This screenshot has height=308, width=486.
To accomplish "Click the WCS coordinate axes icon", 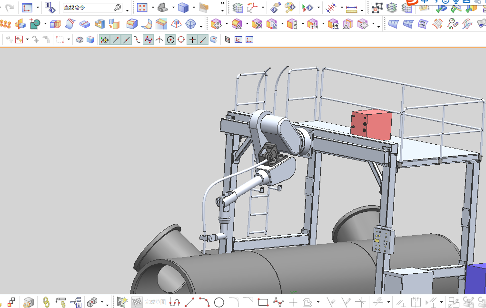I will [253, 8].
